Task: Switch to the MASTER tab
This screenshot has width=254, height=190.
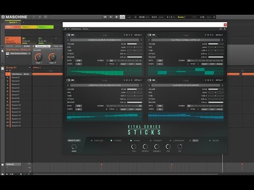Action: pyautogui.click(x=9, y=46)
